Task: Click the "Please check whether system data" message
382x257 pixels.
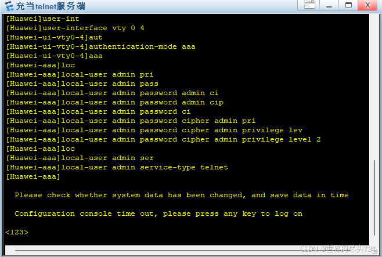Action: pos(182,195)
